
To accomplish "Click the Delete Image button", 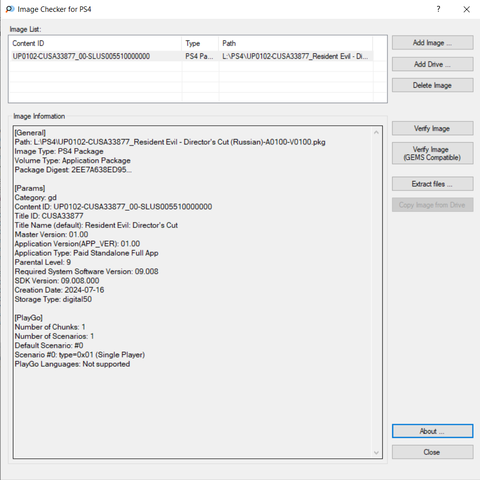I will pyautogui.click(x=432, y=85).
